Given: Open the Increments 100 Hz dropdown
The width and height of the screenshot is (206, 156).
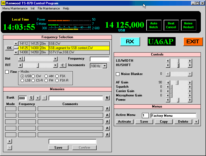Looking at the screenshot, I should coord(105,66).
